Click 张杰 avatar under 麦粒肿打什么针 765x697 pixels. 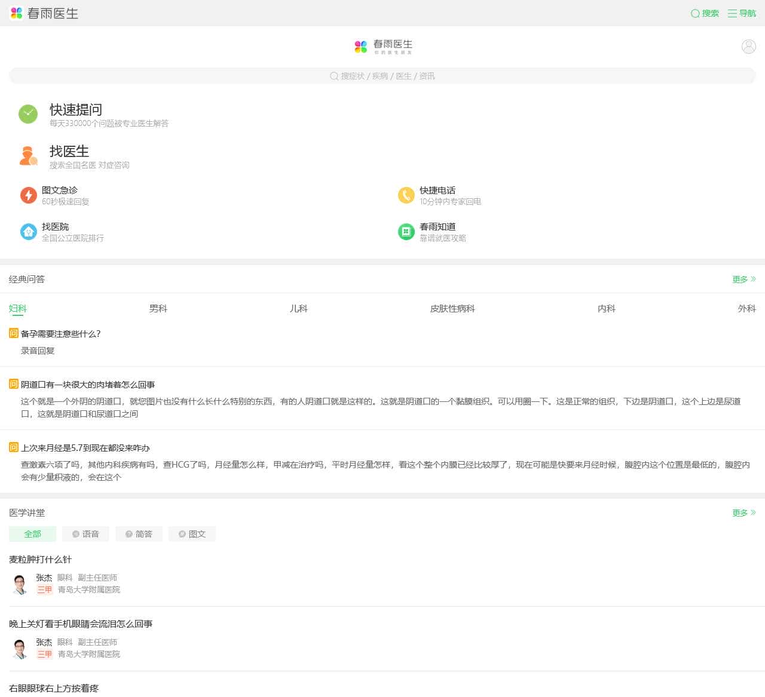20,584
